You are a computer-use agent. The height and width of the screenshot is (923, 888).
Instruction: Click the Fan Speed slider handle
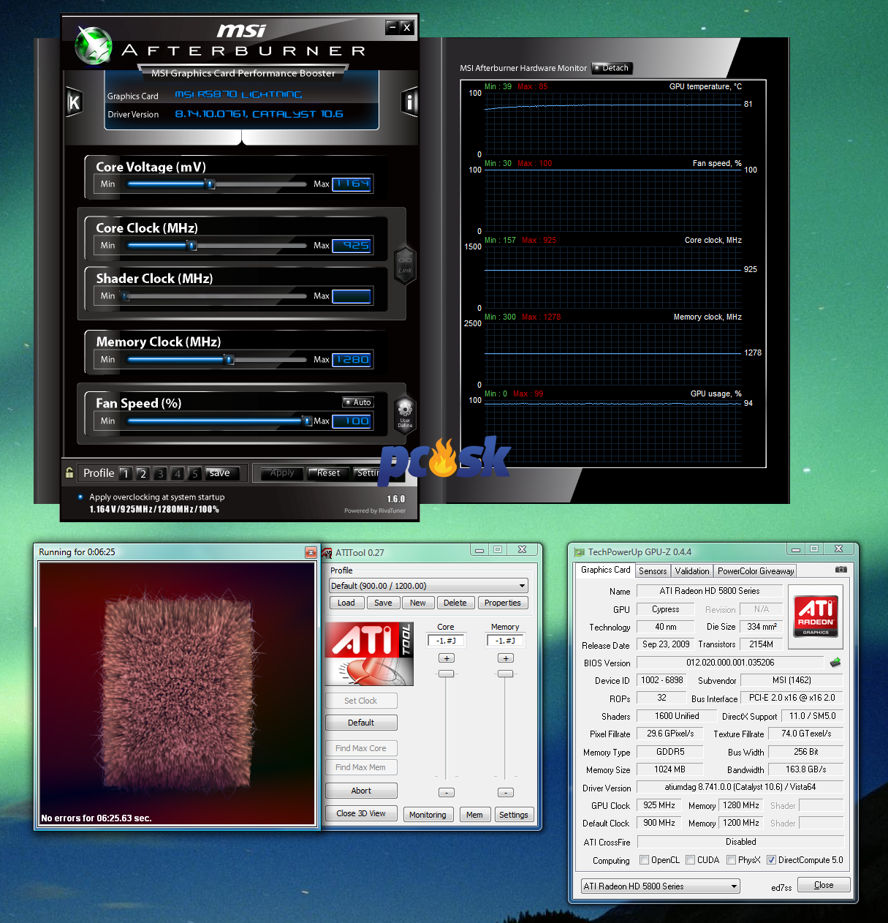click(x=307, y=421)
